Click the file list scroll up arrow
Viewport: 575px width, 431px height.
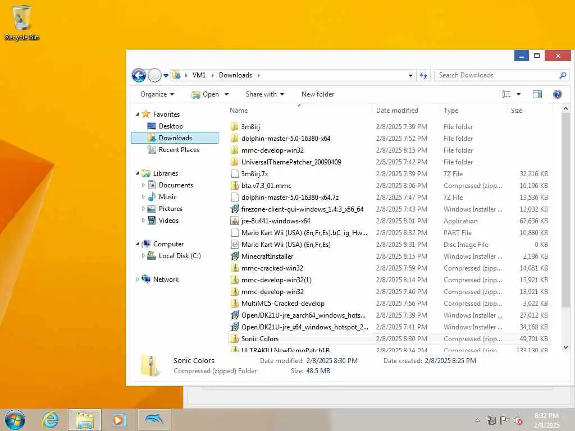point(565,109)
